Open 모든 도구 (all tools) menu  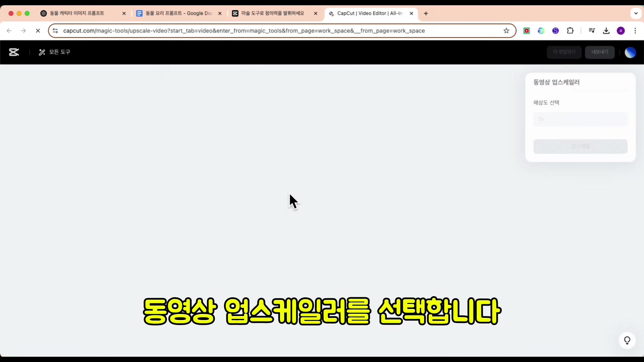[x=54, y=52]
